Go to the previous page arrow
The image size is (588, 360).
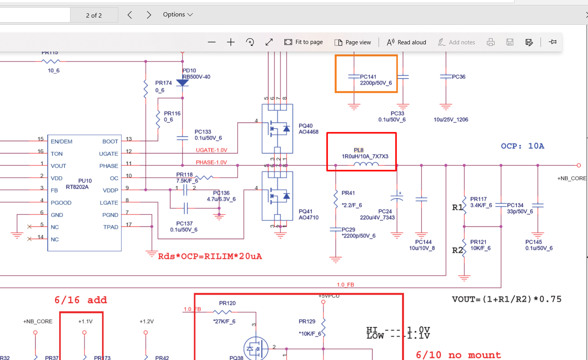point(130,15)
